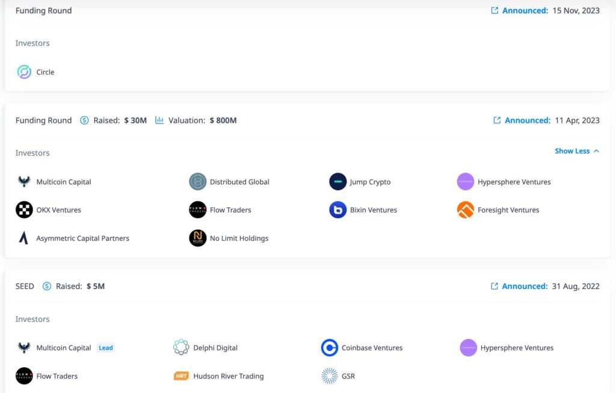Viewport: 616px width, 393px height.
Task: Click the Circle investor logo
Action: coord(24,72)
